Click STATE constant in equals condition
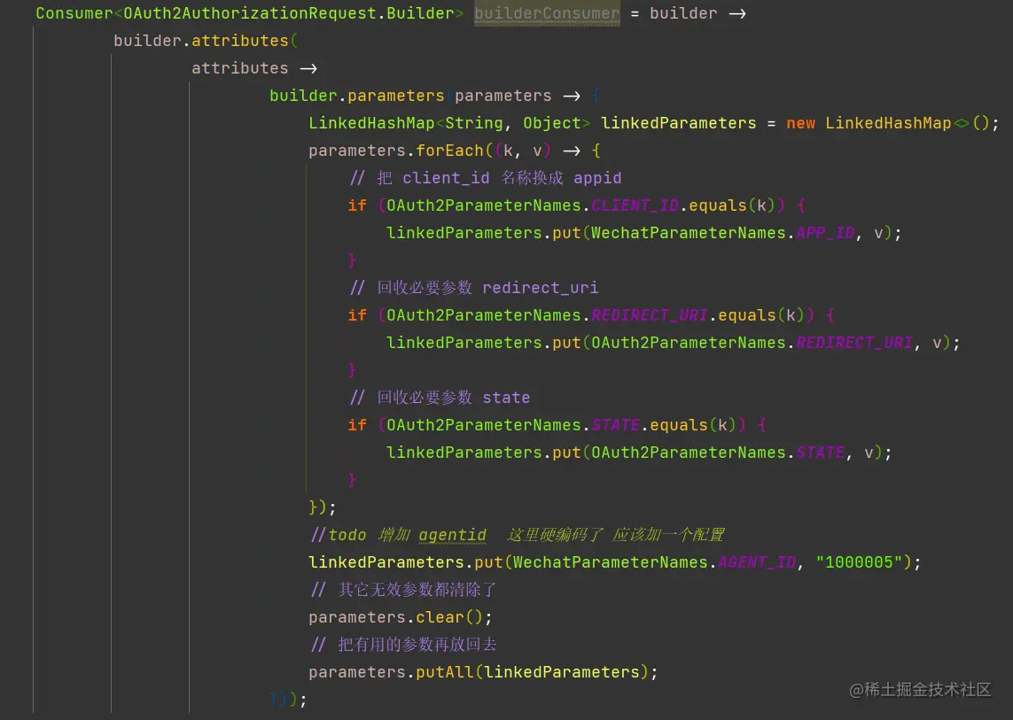The width and height of the screenshot is (1013, 720). [x=615, y=425]
